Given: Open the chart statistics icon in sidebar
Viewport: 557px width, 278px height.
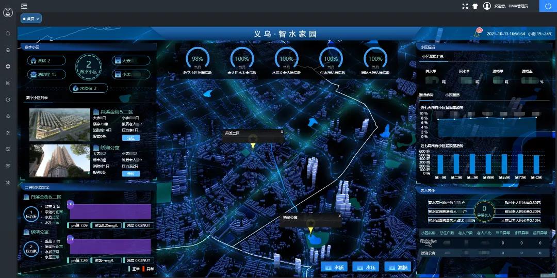Looking at the screenshot, I should [8, 83].
